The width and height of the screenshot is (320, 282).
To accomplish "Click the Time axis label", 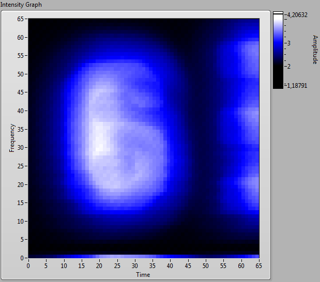I will point(143,275).
